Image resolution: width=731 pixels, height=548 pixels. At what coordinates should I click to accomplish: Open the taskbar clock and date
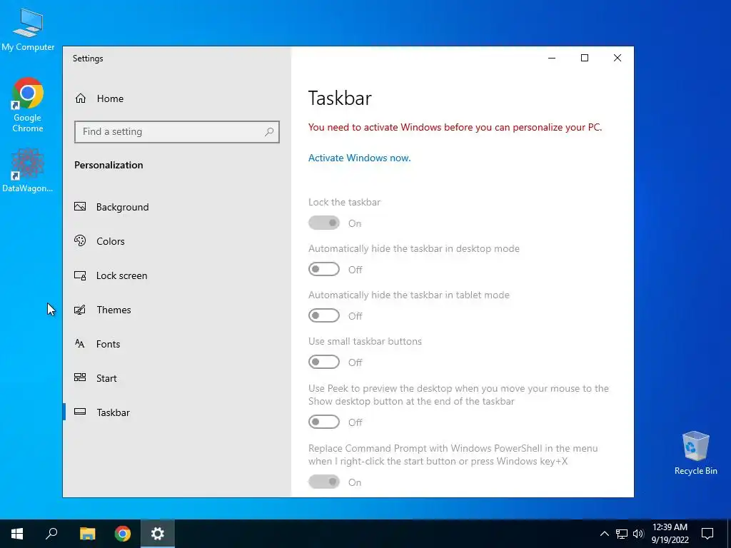670,534
